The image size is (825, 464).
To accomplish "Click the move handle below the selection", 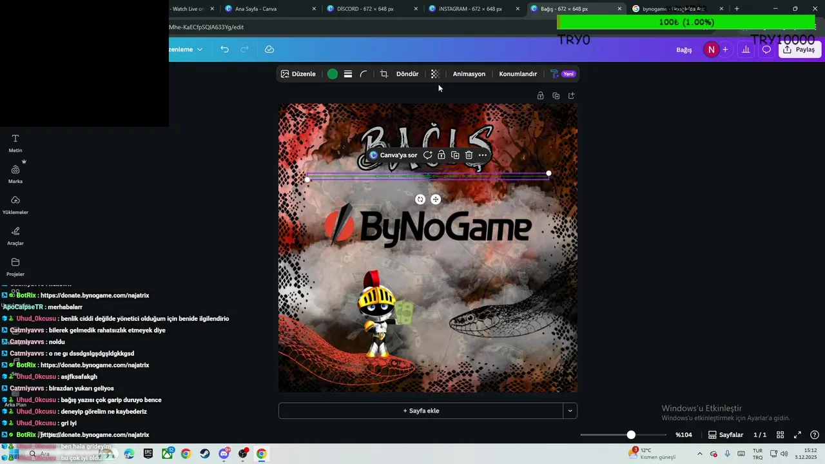I will (x=436, y=200).
